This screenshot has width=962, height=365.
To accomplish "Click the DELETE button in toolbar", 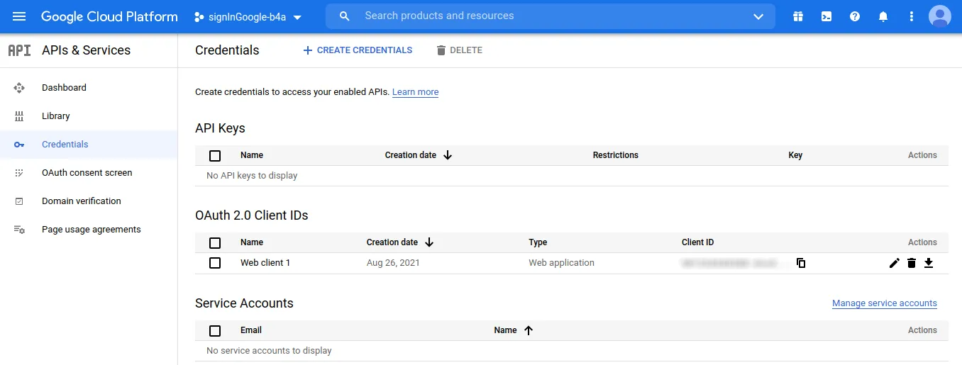I will point(459,50).
